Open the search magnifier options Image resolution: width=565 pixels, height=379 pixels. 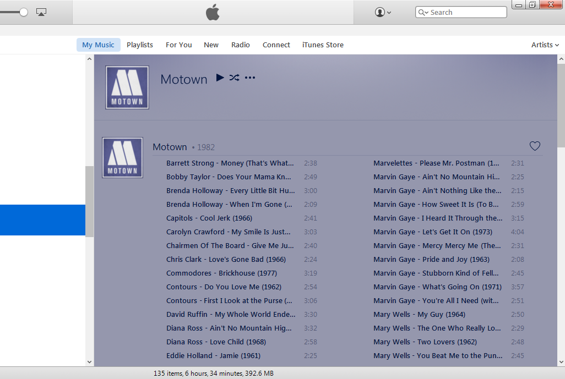pos(423,12)
